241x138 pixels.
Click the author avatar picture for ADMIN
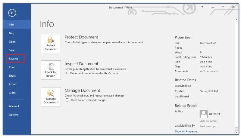[x=204, y=114]
